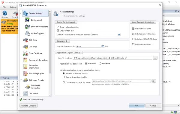Click the preferences sidebar scrollbar thumb
180x114 pixels.
(x=50, y=43)
